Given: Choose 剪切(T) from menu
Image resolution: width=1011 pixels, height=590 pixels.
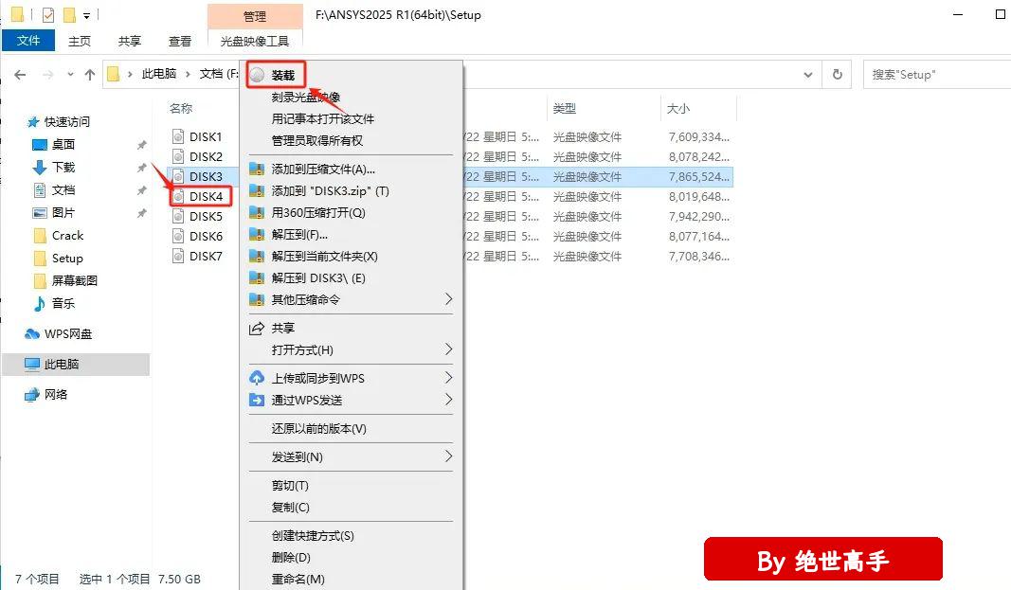Looking at the screenshot, I should tap(290, 485).
